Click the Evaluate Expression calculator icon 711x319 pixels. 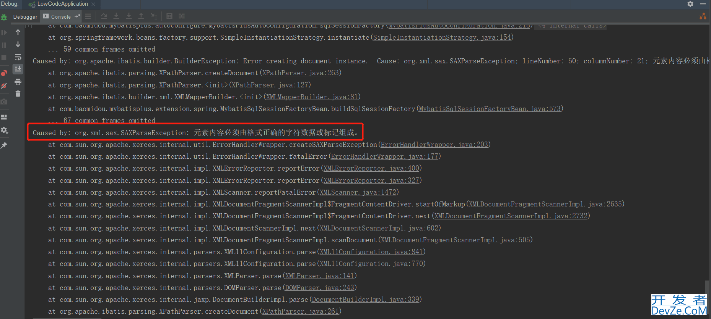169,16
